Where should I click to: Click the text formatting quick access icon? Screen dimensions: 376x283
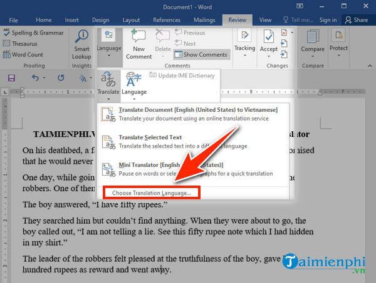(83, 78)
